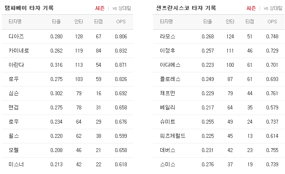Select batter 디아즈 row name
285x174 pixels.
(x=16, y=37)
